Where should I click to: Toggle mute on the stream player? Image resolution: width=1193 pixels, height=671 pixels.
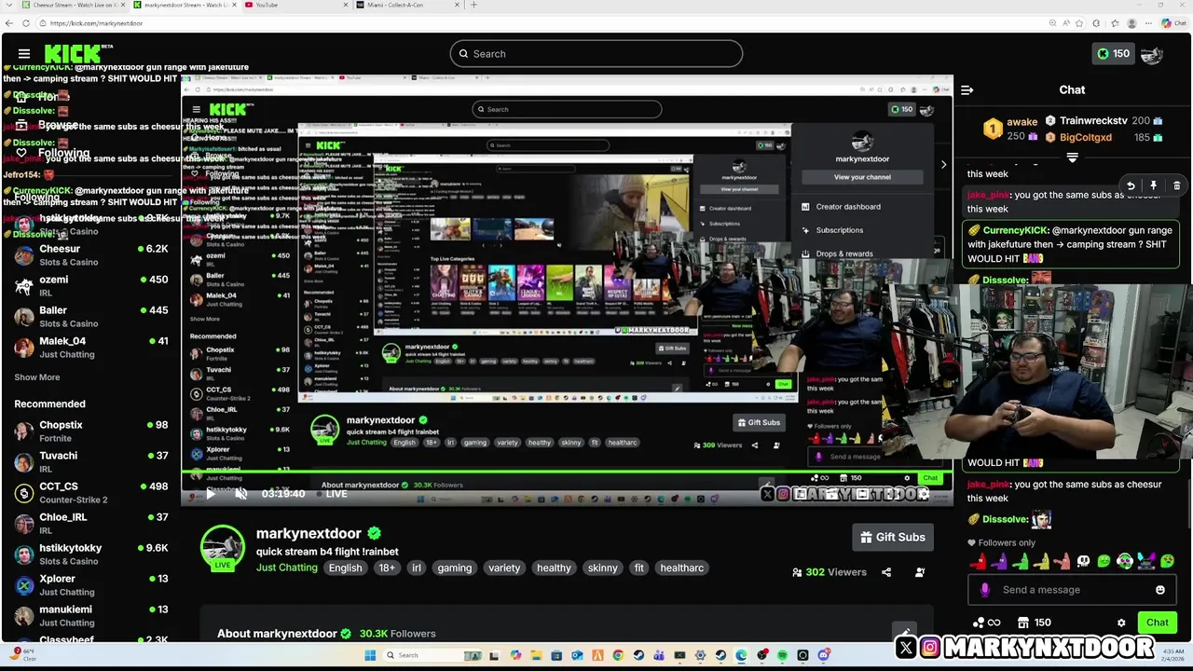[240, 494]
